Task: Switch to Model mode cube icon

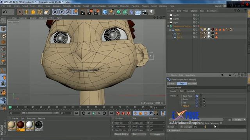Action: (x=3, y=29)
